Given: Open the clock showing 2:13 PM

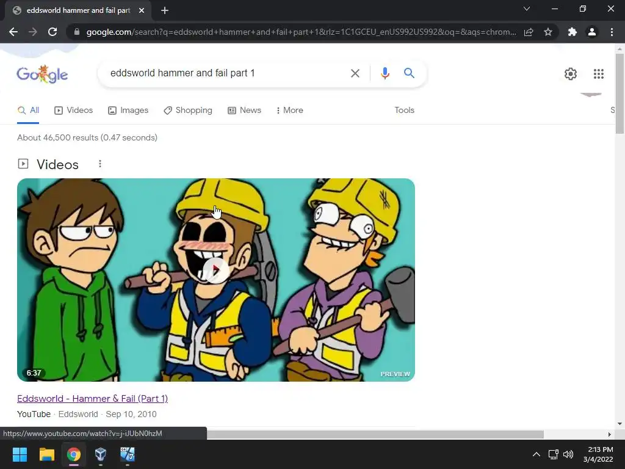Looking at the screenshot, I should tap(598, 454).
